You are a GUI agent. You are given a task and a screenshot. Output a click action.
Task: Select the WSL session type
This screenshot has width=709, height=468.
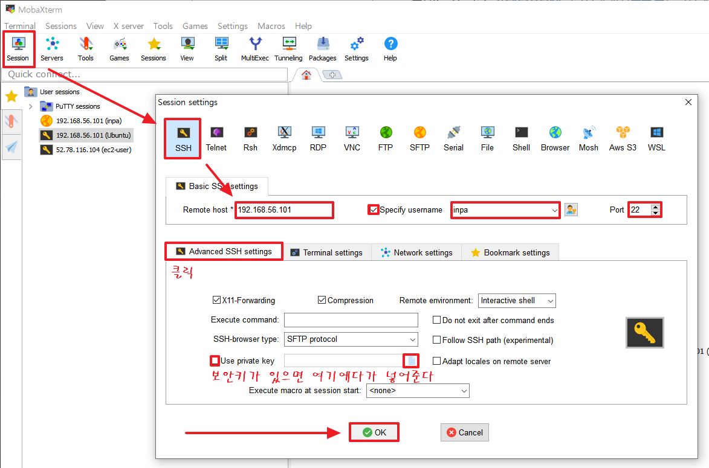(x=656, y=139)
